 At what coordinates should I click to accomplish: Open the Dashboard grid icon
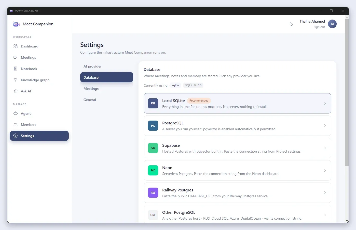point(16,46)
